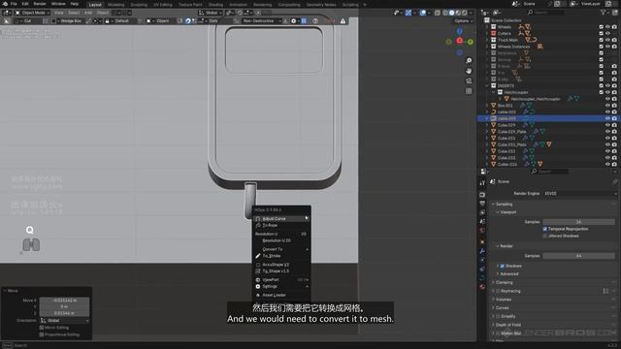Uncheck the Wheels collection exclude checkbox

tap(602, 27)
